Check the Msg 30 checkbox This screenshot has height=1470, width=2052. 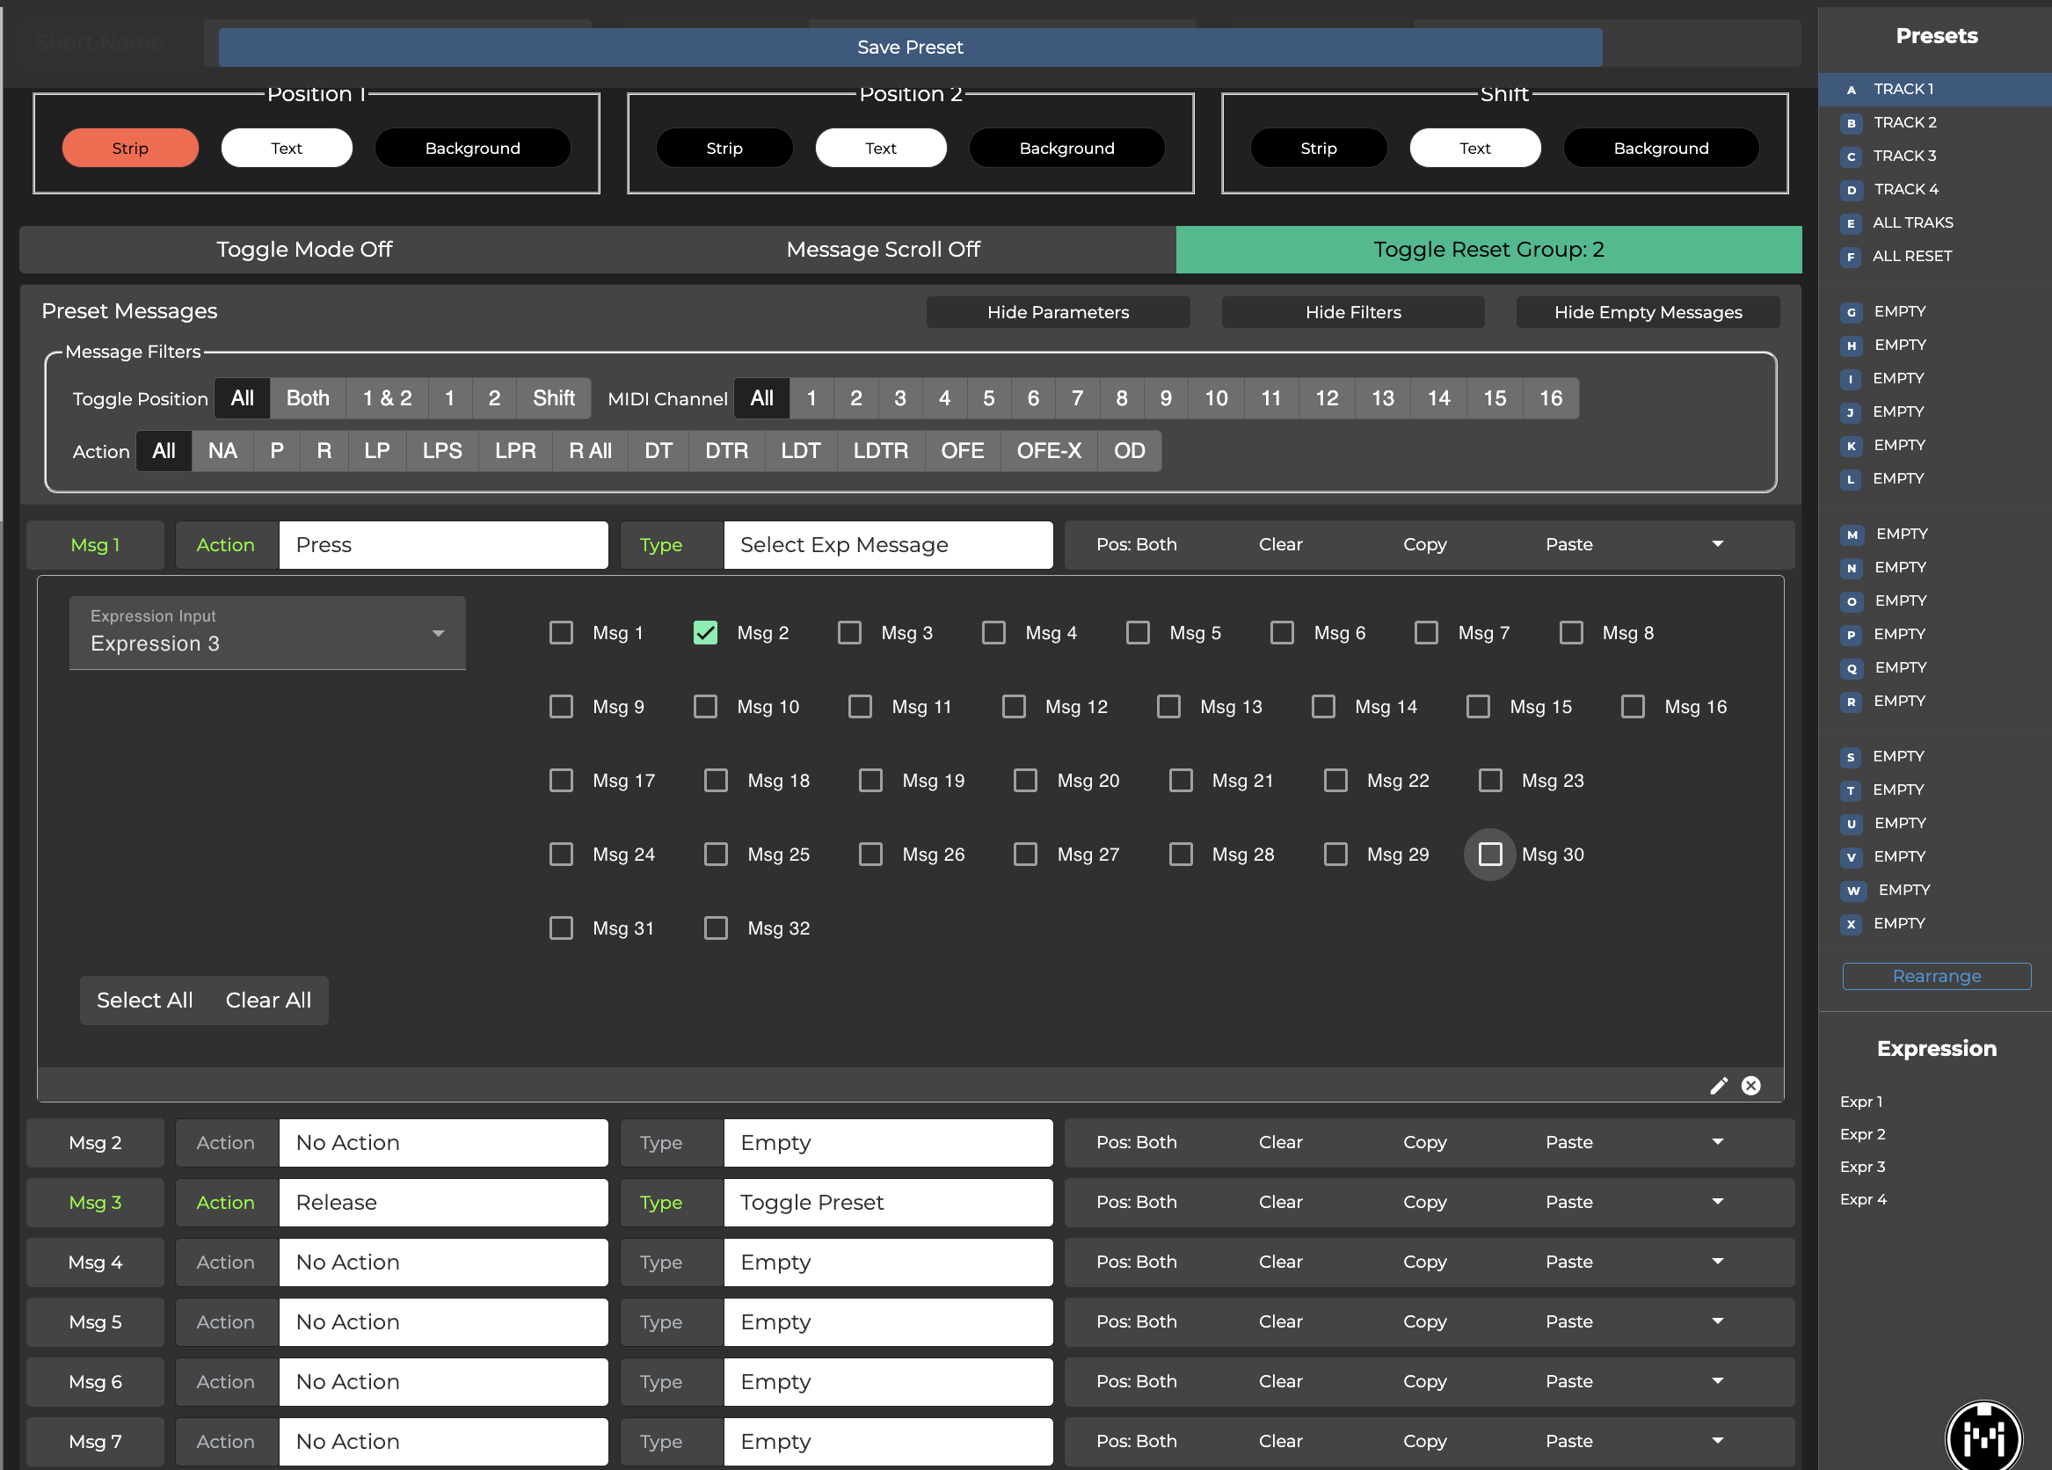(1489, 854)
